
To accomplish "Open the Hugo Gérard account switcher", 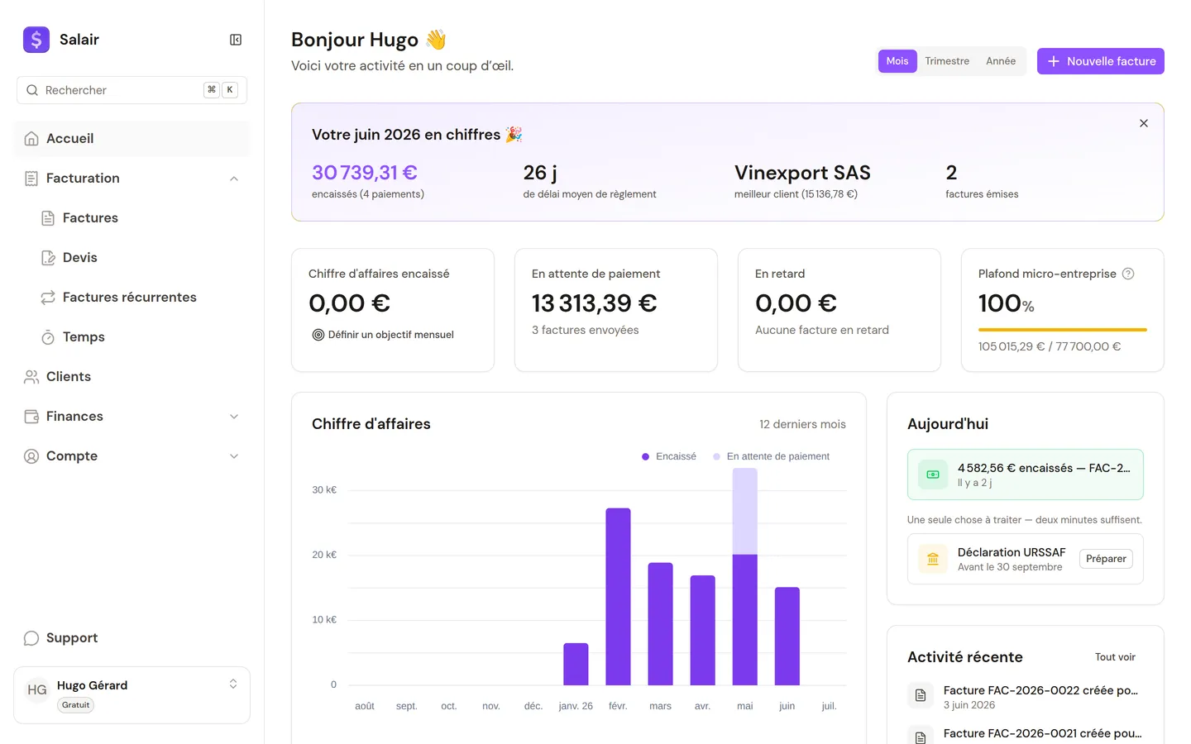I will [x=132, y=695].
